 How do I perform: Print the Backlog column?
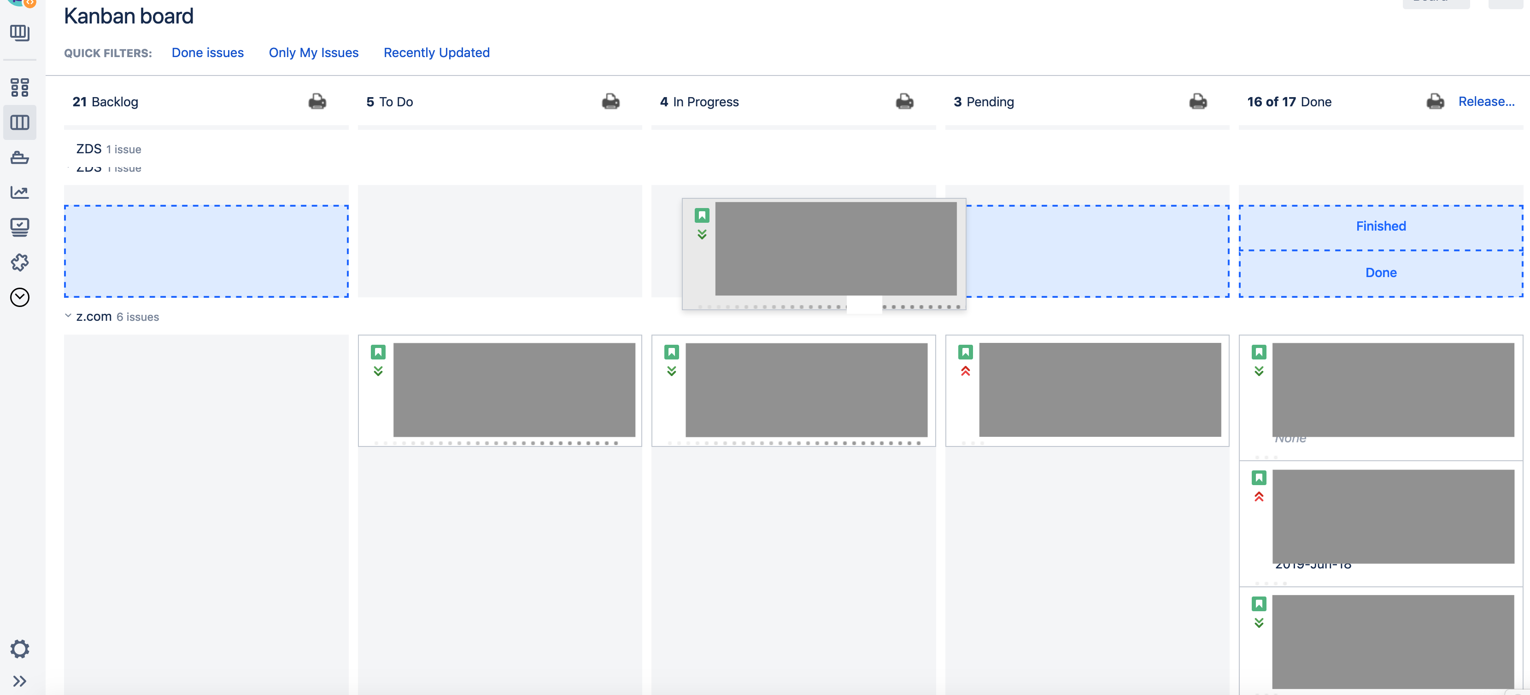pos(317,102)
